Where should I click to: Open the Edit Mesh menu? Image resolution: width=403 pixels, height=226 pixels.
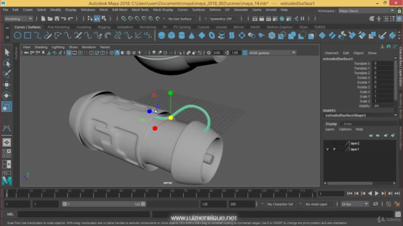pyautogui.click(x=120, y=10)
